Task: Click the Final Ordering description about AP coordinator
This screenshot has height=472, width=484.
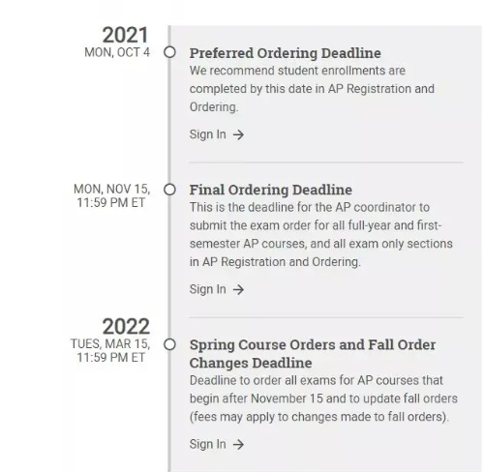Action: tap(321, 234)
